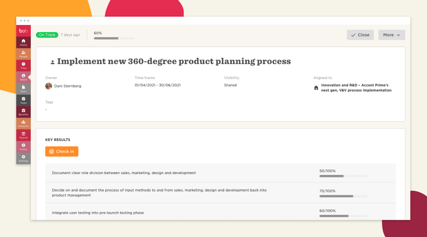The image size is (427, 237).
Task: Click the time frame 01/04/2021 - 30/06/2021
Action: [x=157, y=85]
